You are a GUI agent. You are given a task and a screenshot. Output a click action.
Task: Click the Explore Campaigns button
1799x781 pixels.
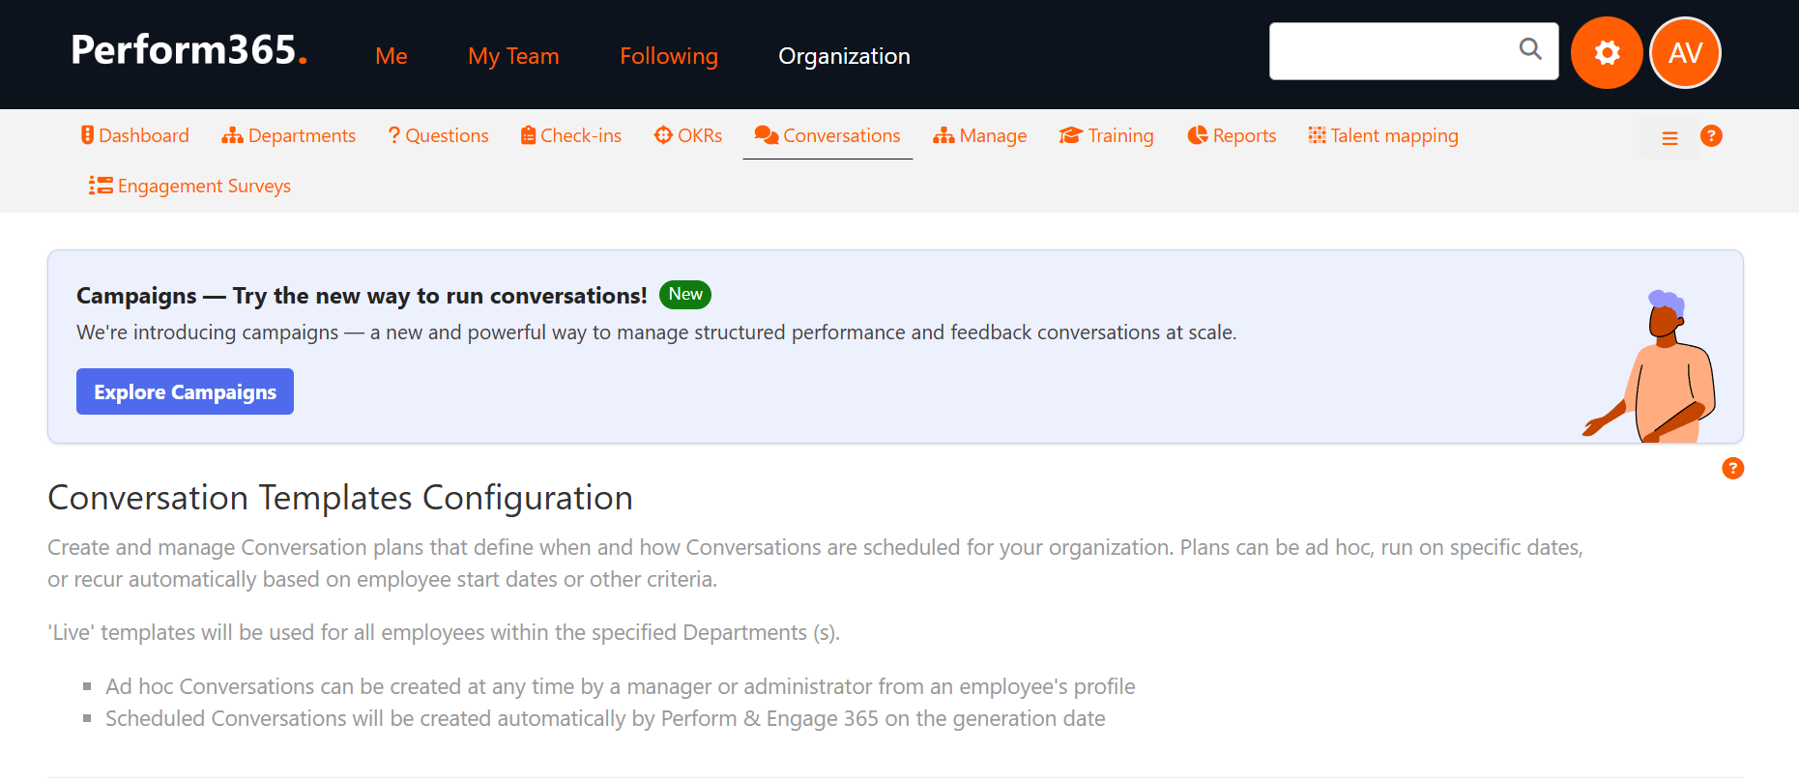(x=185, y=391)
